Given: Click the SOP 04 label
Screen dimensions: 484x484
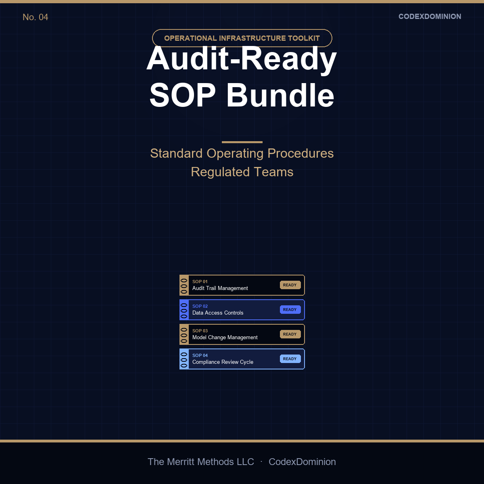Looking at the screenshot, I should coord(200,356).
